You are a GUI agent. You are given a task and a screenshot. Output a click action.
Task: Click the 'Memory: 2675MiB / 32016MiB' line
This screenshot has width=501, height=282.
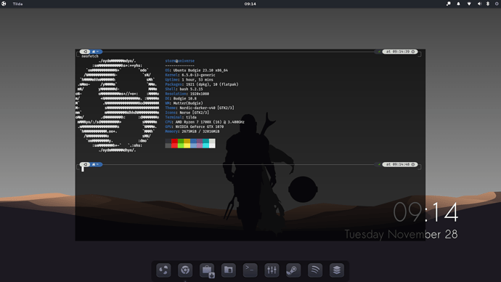click(192, 132)
